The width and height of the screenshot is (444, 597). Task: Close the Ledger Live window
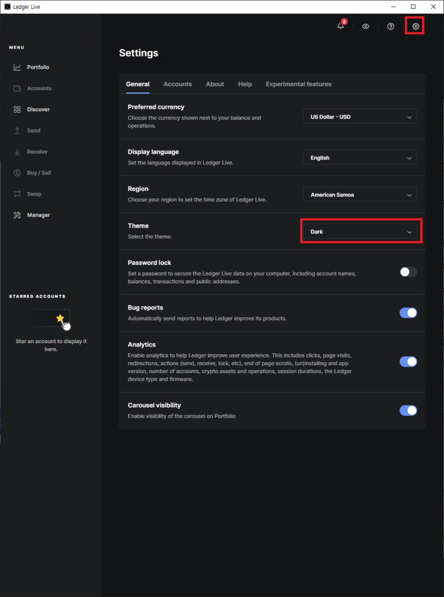433,6
